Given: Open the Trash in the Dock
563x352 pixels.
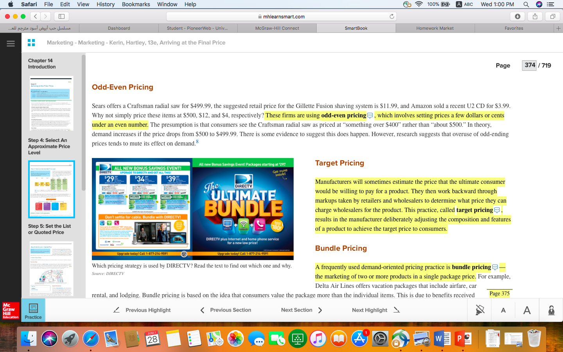Looking at the screenshot, I should 534,338.
